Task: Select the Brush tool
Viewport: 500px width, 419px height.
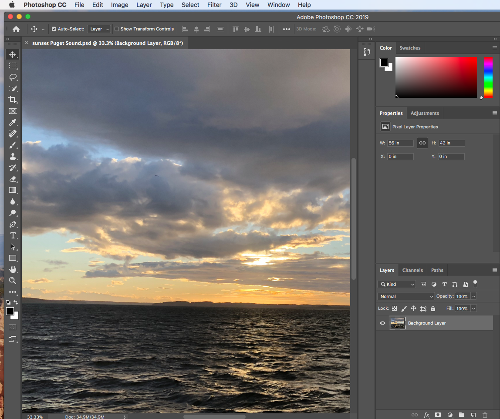Action: 13,145
